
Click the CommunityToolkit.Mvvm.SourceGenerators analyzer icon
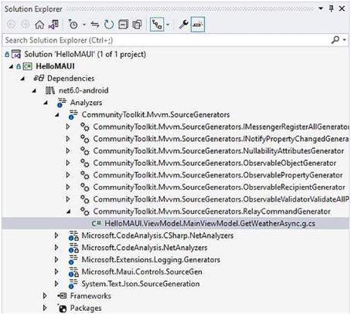click(73, 115)
